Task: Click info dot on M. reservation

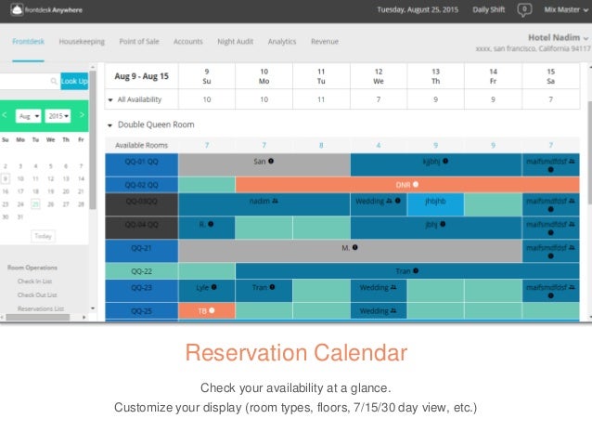Action: click(x=354, y=248)
